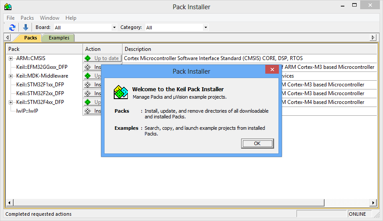The height and width of the screenshot is (221, 383).
Task: Click the Keil logo in welcome dialog
Action: tap(121, 92)
